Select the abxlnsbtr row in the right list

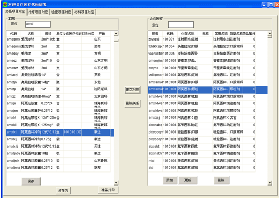202,153
